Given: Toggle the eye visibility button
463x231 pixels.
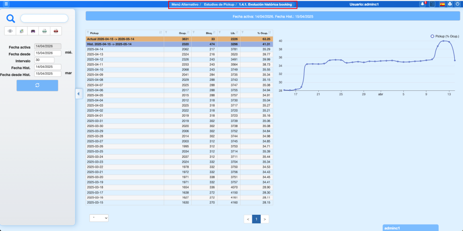Looking at the screenshot, I should pos(10,31).
